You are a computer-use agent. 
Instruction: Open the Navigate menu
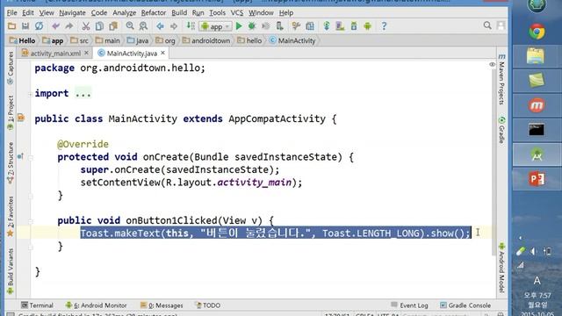72,13
